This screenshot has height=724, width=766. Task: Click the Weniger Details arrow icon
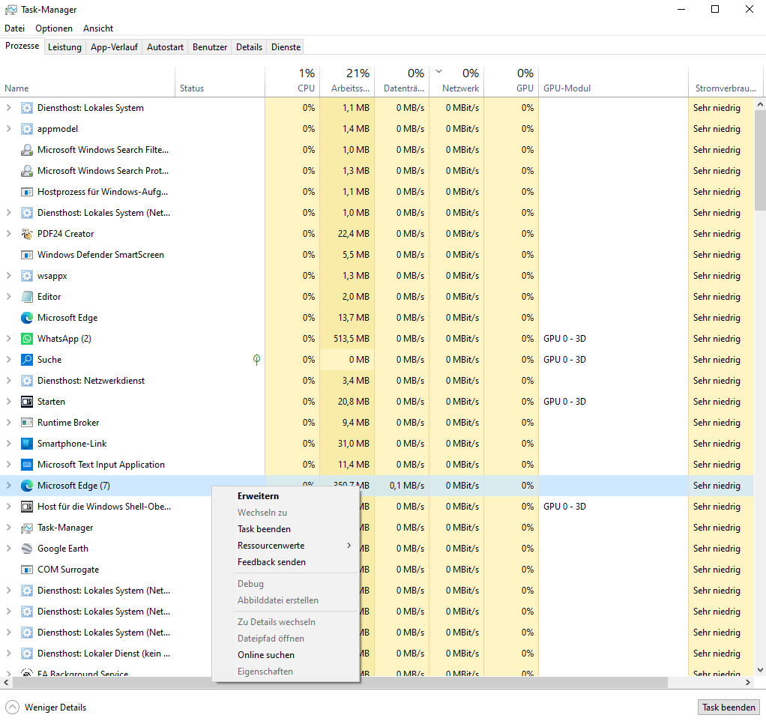click(12, 707)
